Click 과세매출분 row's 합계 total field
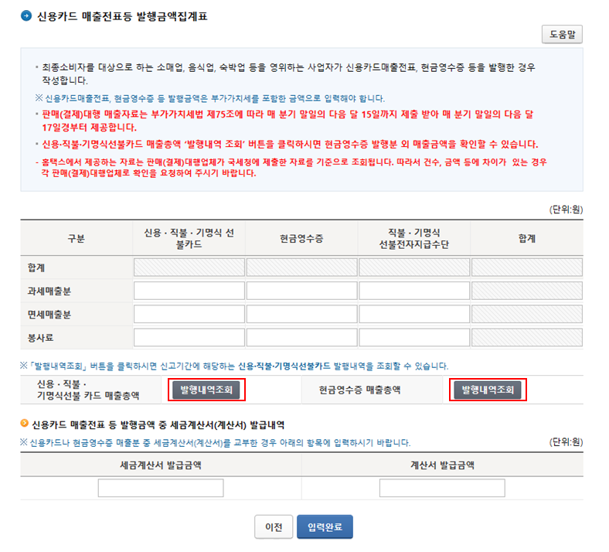Viewport: 609px width, 552px height. pos(527,291)
